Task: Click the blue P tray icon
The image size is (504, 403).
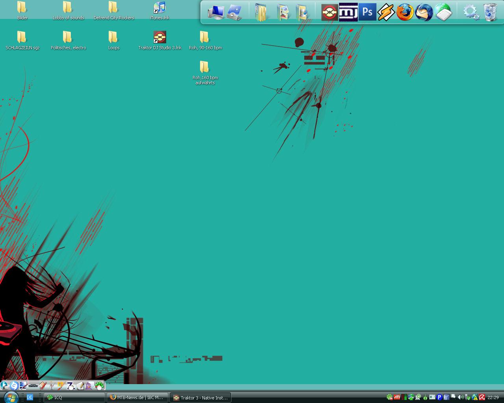Action: [x=439, y=397]
